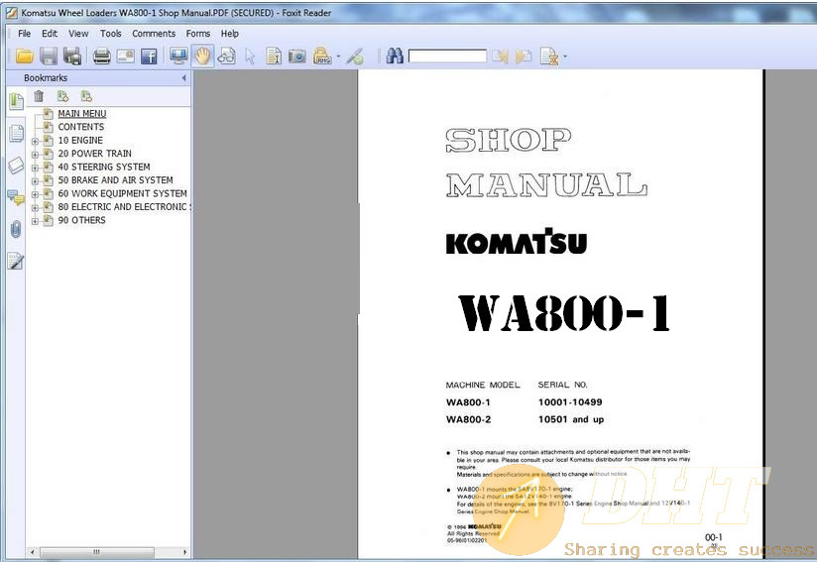
Task: Open the Comments sidebar speech-bubble icon
Action: click(16, 197)
